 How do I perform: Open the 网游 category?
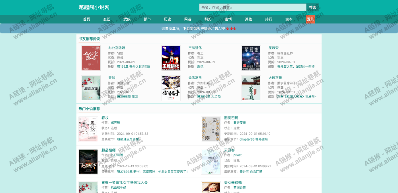pos(188,19)
